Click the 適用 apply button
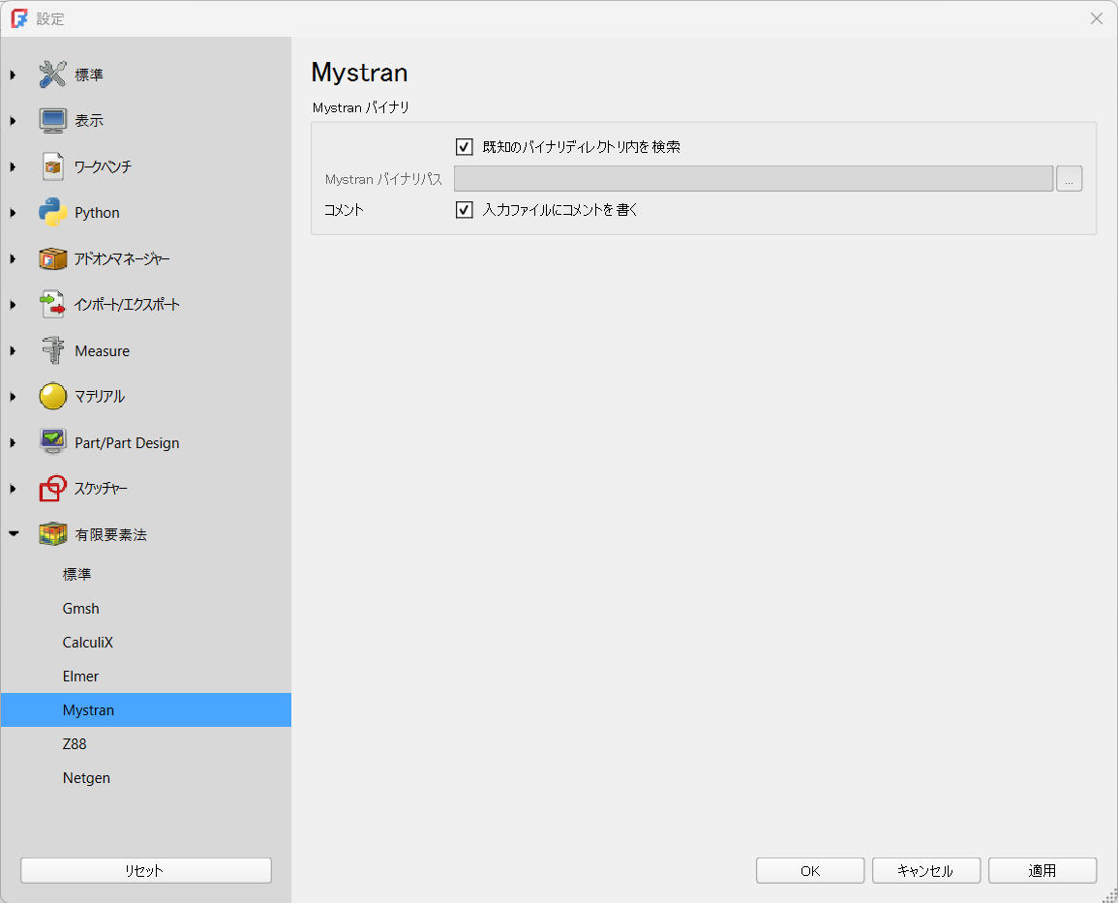This screenshot has width=1118, height=903. pos(1042,870)
